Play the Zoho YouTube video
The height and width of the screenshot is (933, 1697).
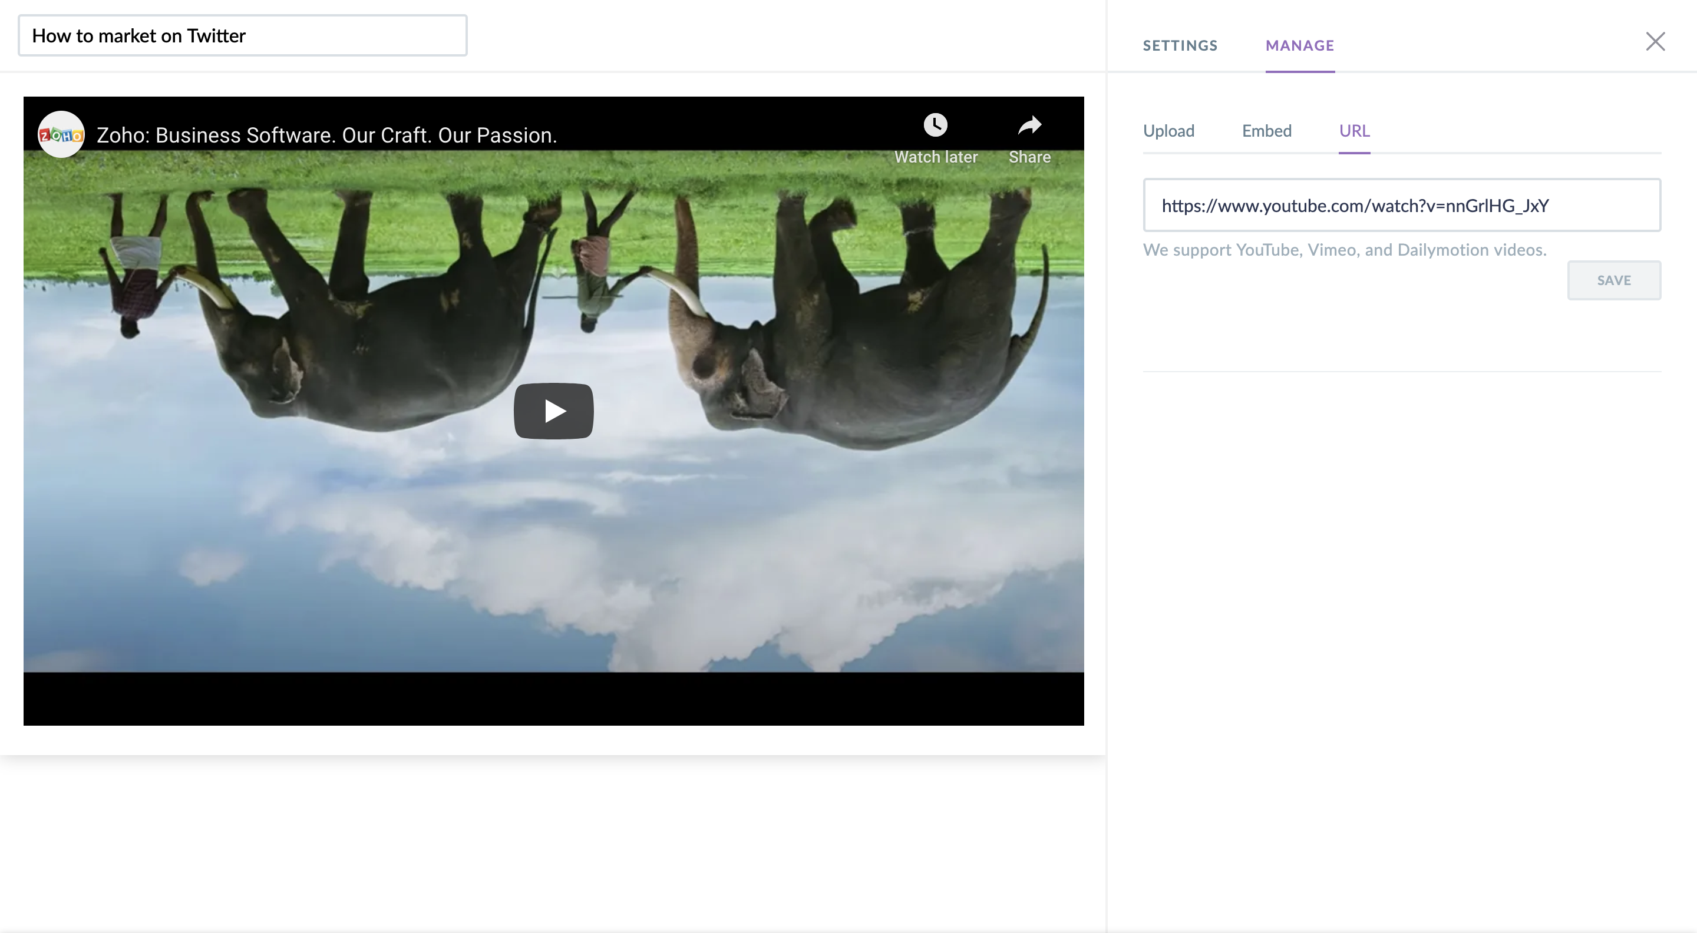click(553, 411)
